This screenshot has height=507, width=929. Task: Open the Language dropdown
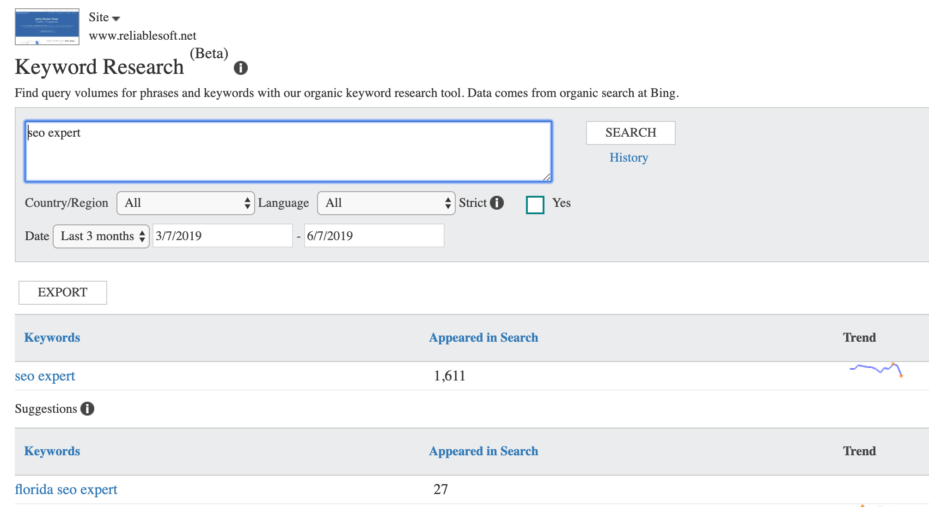click(386, 203)
